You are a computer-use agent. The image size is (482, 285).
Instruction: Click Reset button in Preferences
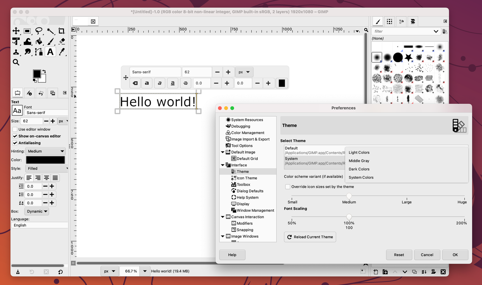pyautogui.click(x=399, y=255)
